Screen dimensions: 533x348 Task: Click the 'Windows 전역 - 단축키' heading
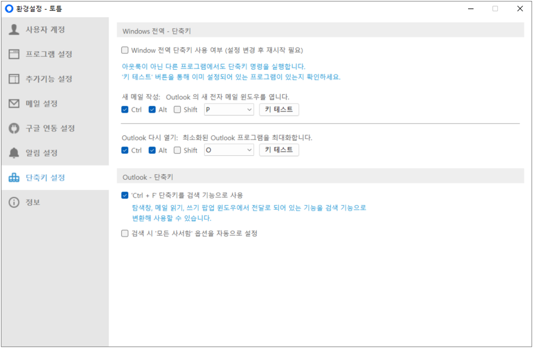pyautogui.click(x=157, y=31)
